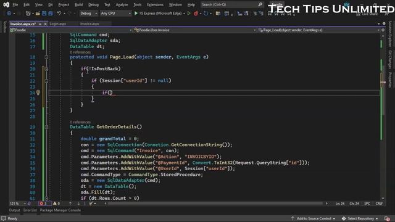Open the Window menu
395x222 pixels.
(x=175, y=4)
